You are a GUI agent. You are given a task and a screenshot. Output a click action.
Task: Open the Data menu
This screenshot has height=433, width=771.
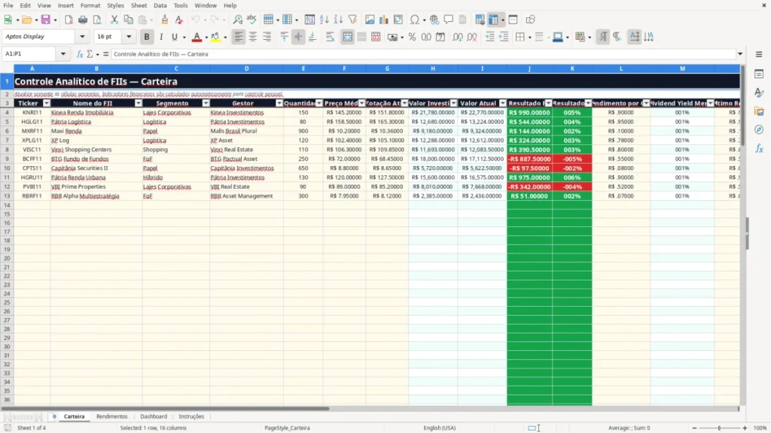point(160,5)
